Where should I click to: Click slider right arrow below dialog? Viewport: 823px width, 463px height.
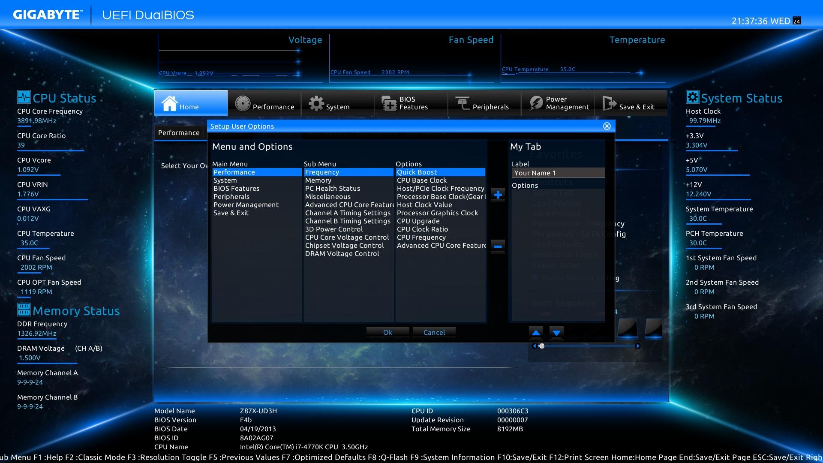pyautogui.click(x=637, y=346)
